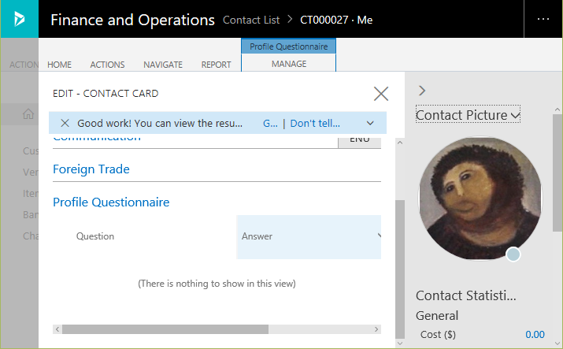This screenshot has width=563, height=349.
Task: Click the Profile Questionnaire ribbon group header
Action: [x=289, y=46]
